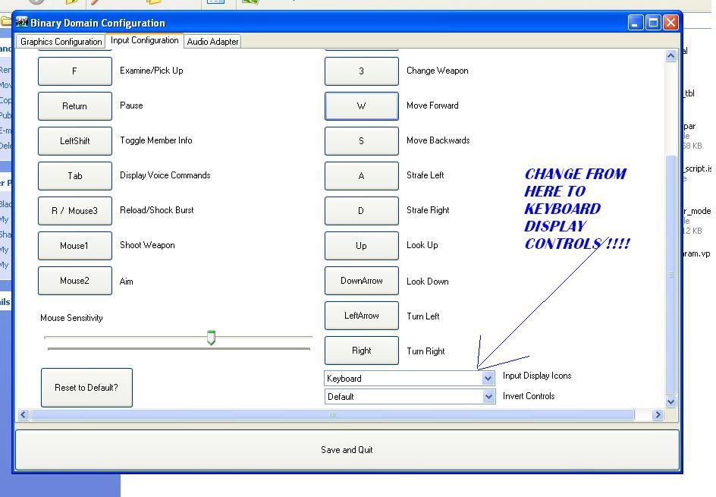Screen dimensions: 716x497
Task: Click the Move Backwards label
Action: pos(438,140)
